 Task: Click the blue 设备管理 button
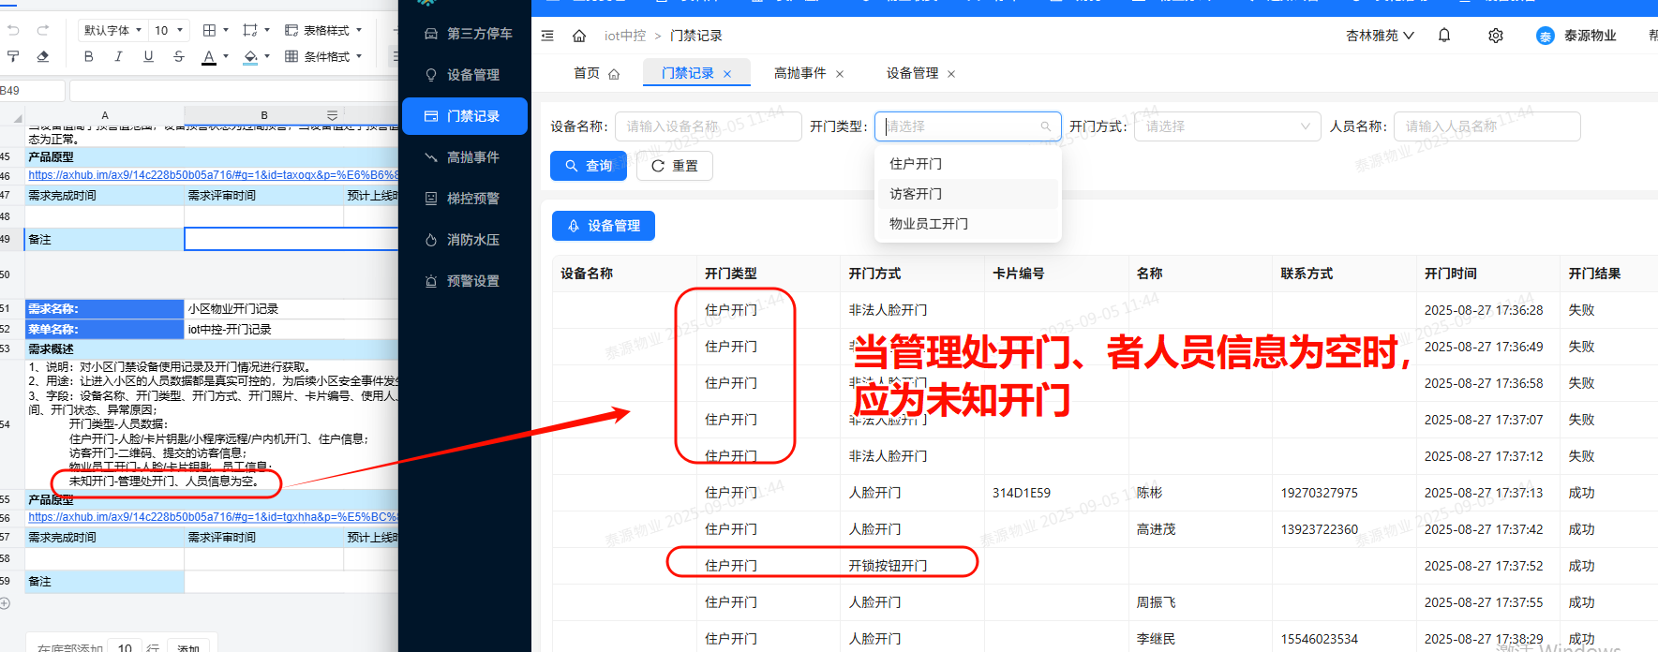tap(604, 226)
